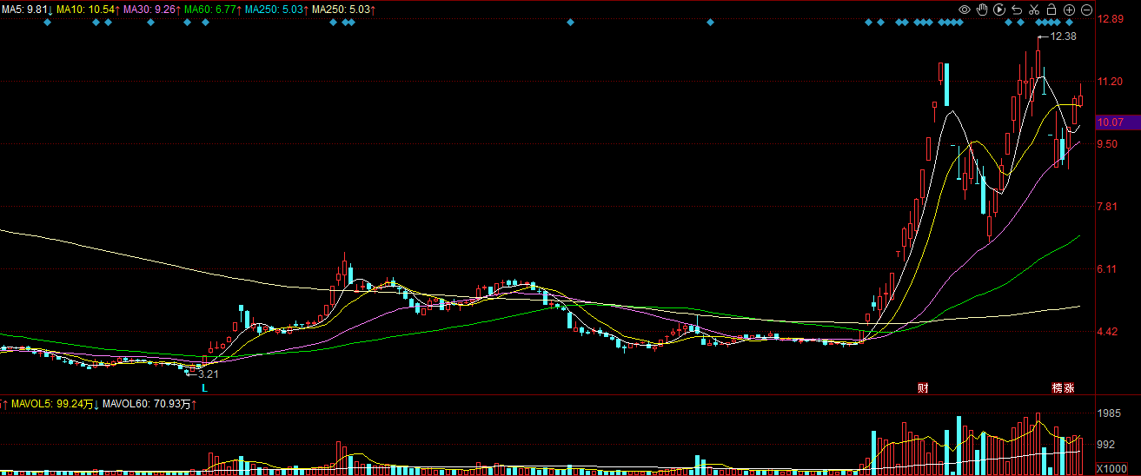Click the undo back-arrow icon
Viewport: 1141px width, 476px height.
coord(1017,10)
